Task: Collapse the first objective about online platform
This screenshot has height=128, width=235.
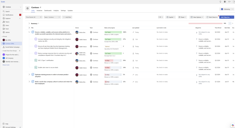Action: click(29, 32)
